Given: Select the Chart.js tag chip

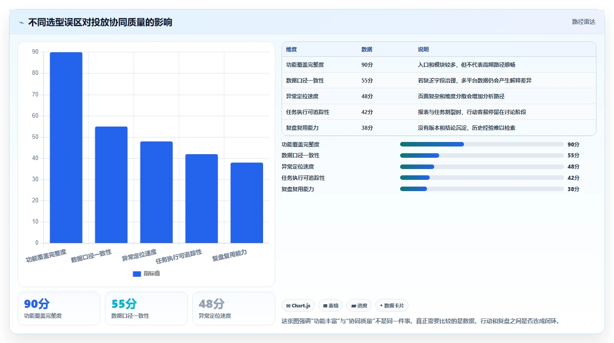Looking at the screenshot, I should pyautogui.click(x=298, y=306).
